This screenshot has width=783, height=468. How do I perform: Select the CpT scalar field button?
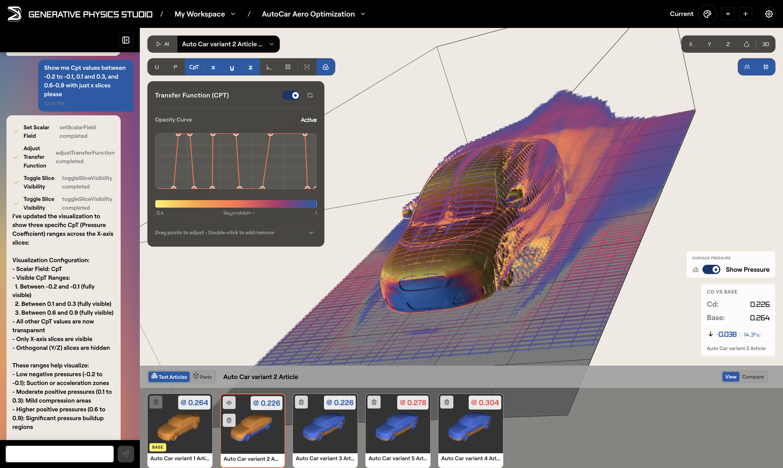click(194, 67)
